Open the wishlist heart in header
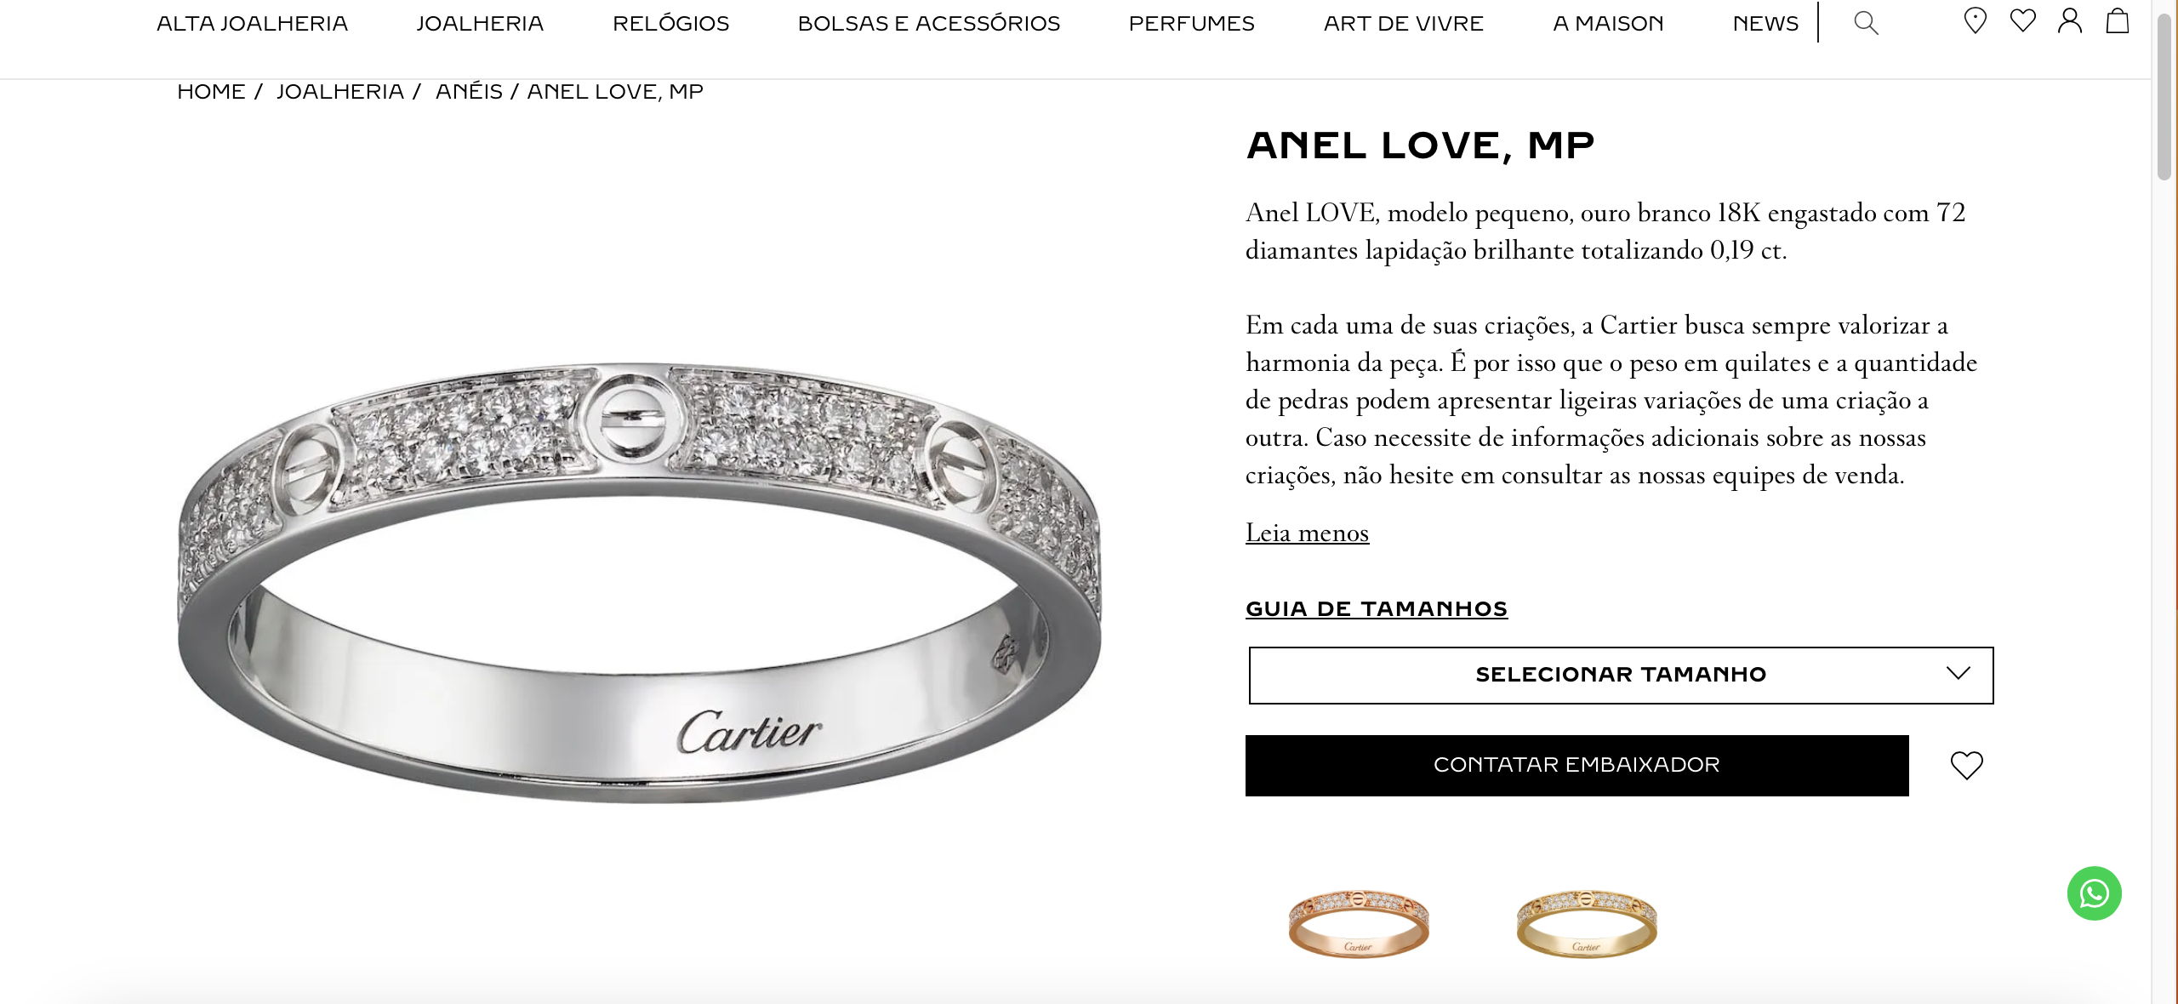The height and width of the screenshot is (1004, 2178). [2022, 20]
